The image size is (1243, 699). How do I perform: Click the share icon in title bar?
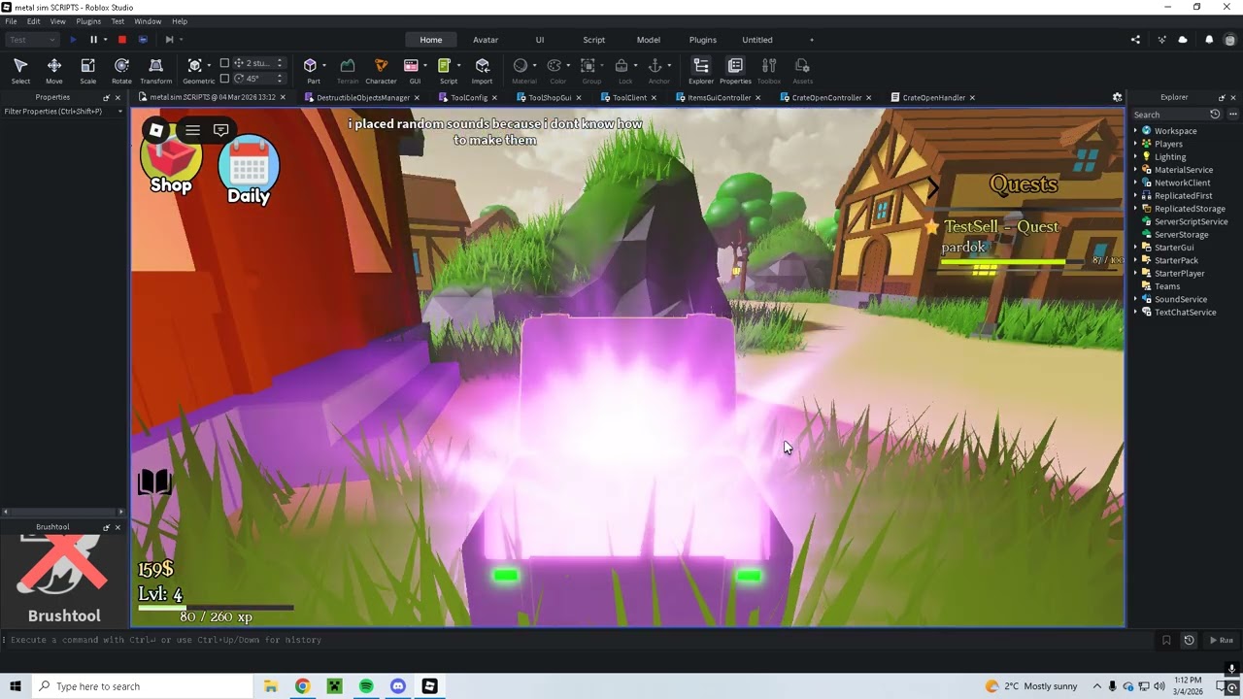(x=1135, y=40)
